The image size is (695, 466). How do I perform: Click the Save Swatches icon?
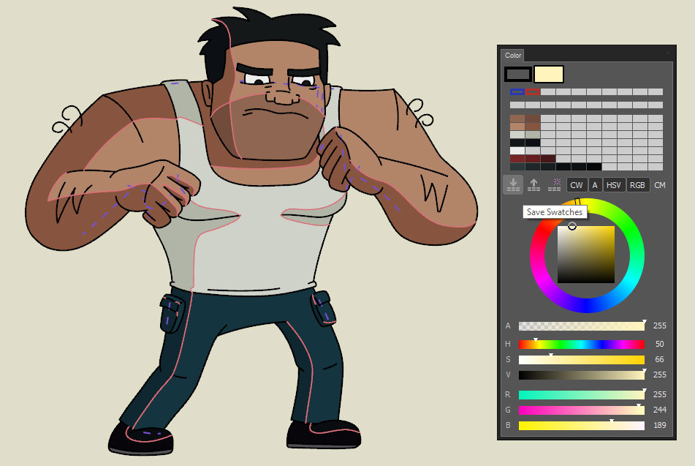[x=513, y=184]
